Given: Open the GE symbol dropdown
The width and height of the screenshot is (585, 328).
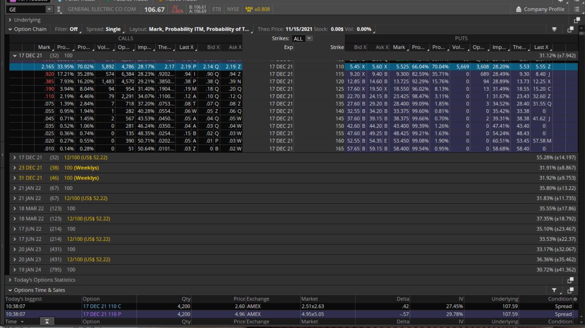Looking at the screenshot, I should tap(49, 9).
